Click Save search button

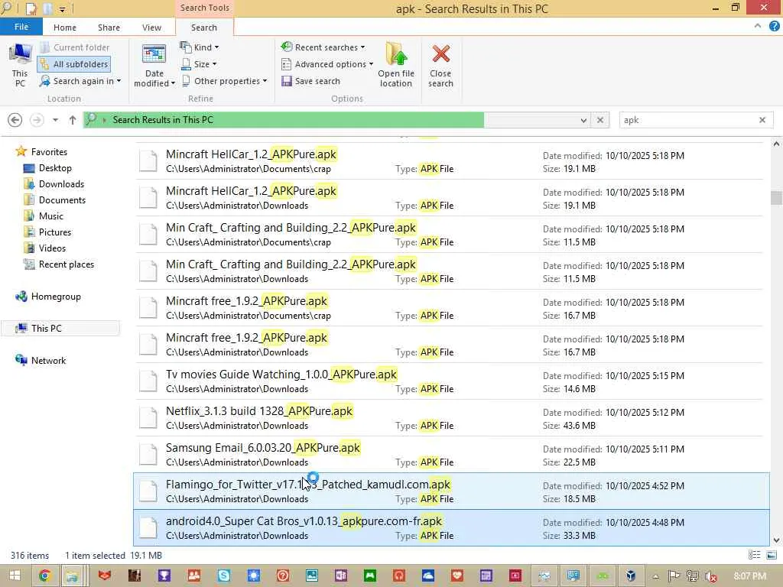tap(310, 81)
